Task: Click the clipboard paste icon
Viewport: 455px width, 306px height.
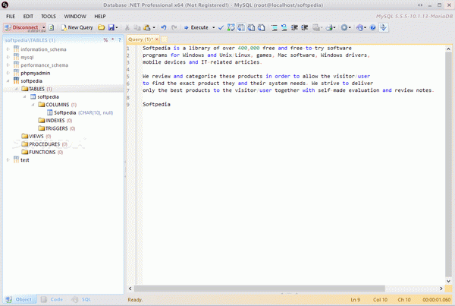Action: (x=147, y=27)
